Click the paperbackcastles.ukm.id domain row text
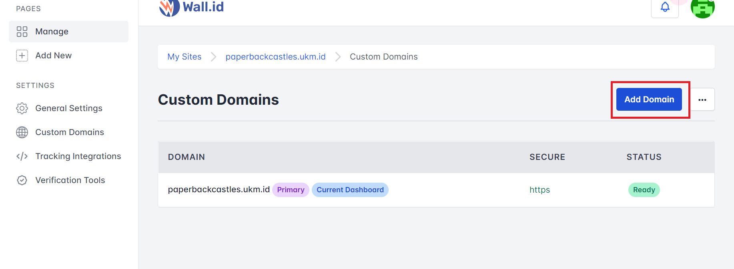734x269 pixels. click(x=219, y=189)
